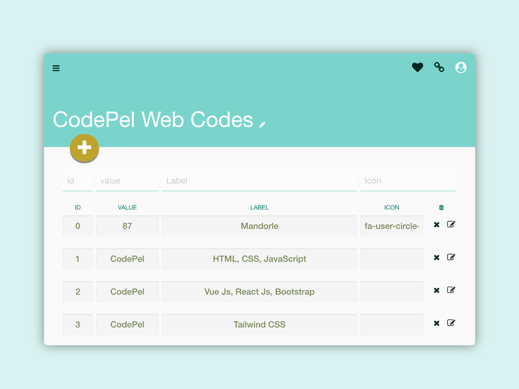
Task: Click the heart favorite icon
Action: click(x=417, y=67)
